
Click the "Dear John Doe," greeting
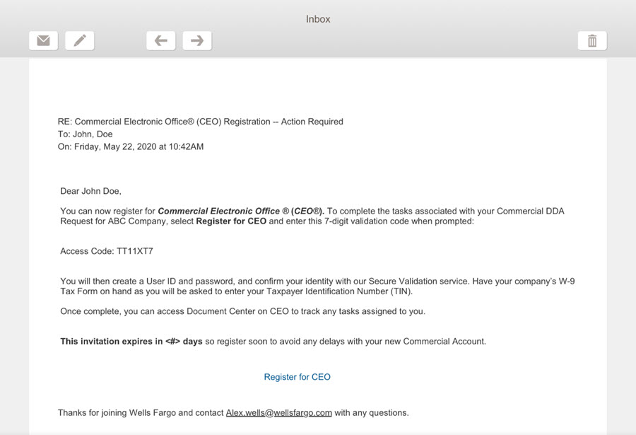pos(91,191)
